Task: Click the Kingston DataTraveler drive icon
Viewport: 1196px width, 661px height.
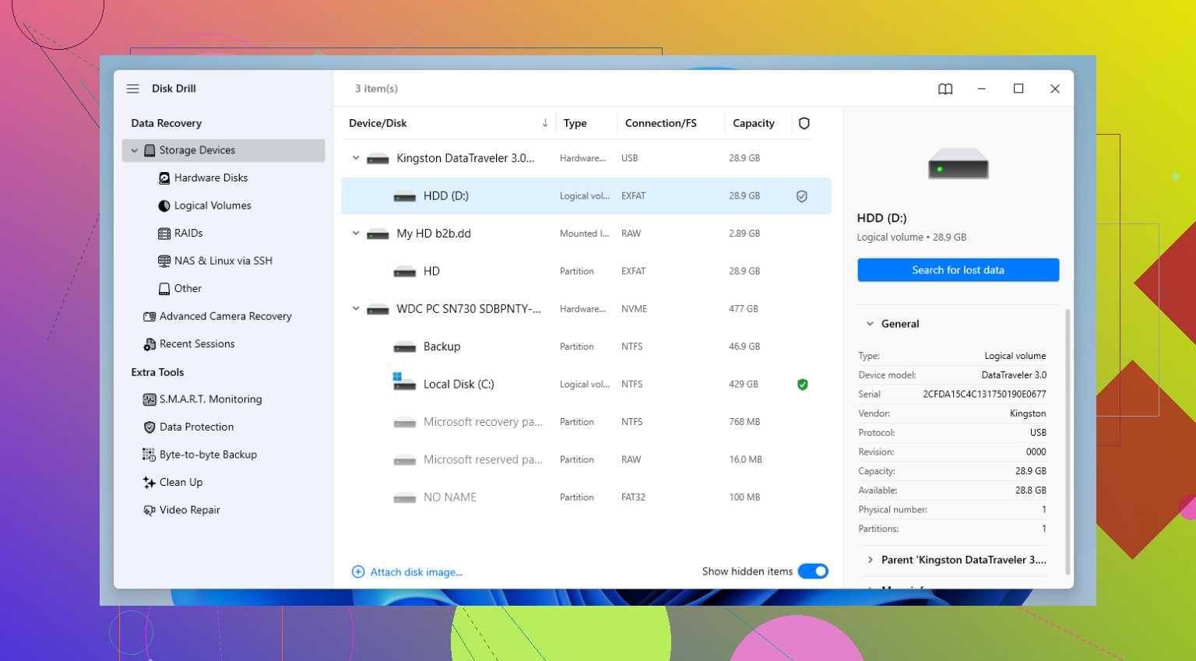Action: (378, 159)
